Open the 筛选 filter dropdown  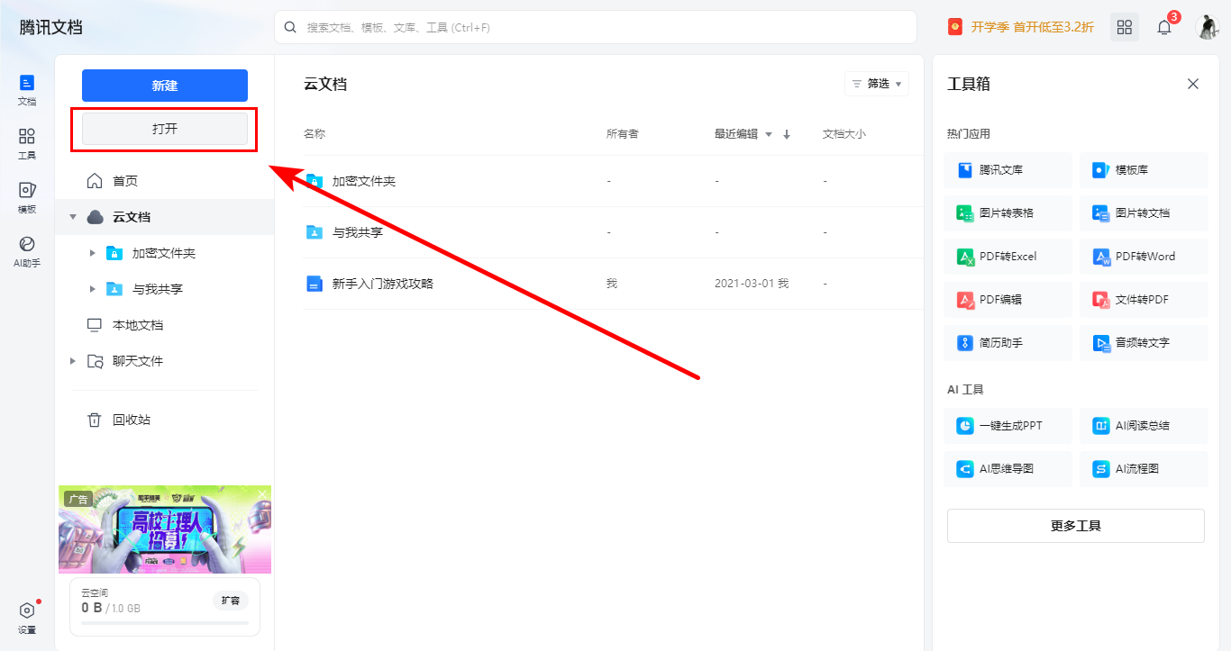[x=875, y=83]
